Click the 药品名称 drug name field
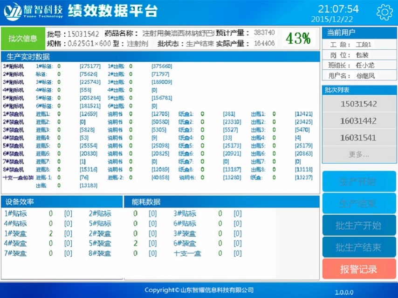Viewport: 398px width, 298px height. tap(177, 33)
